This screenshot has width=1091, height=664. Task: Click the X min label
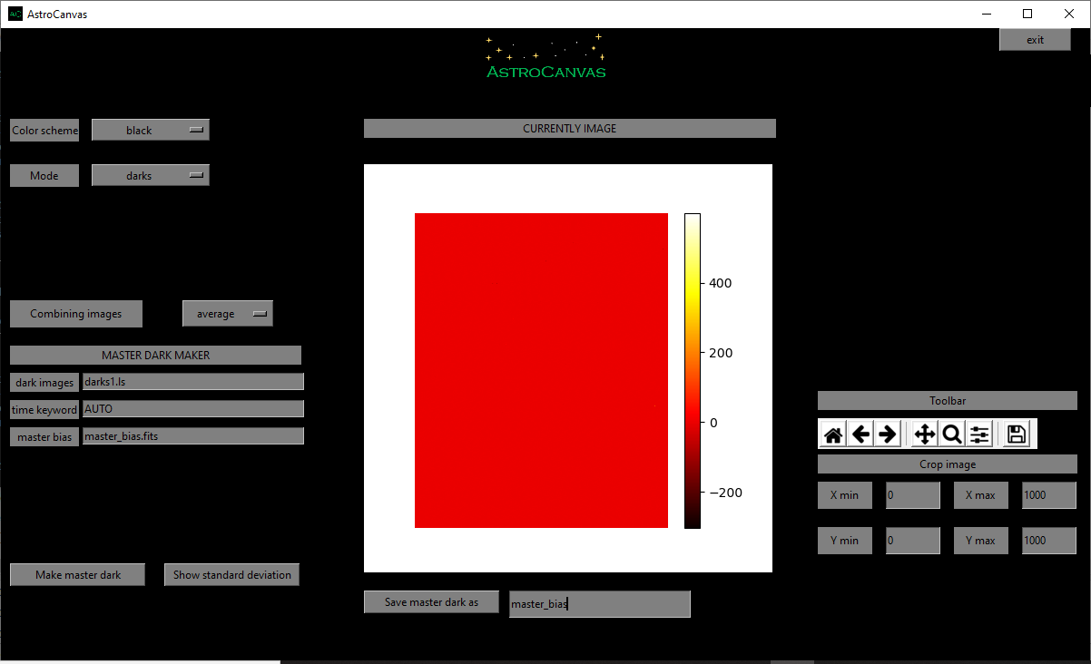point(845,494)
